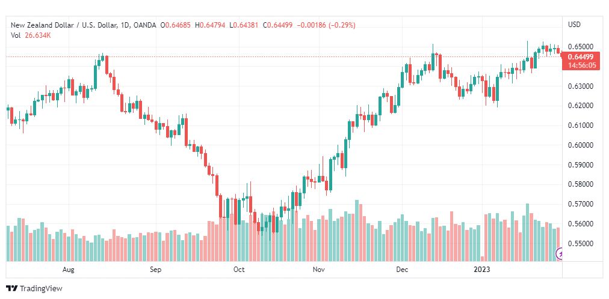
Task: Click the 0.60000 price scale label
Action: pyautogui.click(x=581, y=145)
